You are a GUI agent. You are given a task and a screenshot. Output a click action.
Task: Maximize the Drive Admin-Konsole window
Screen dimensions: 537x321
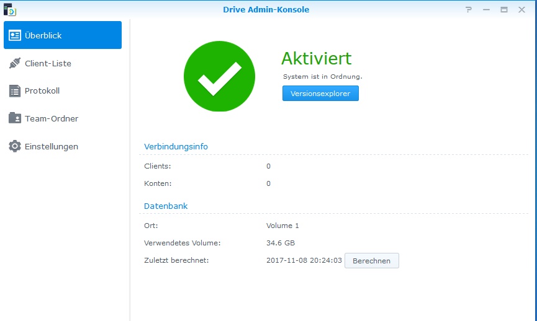504,10
